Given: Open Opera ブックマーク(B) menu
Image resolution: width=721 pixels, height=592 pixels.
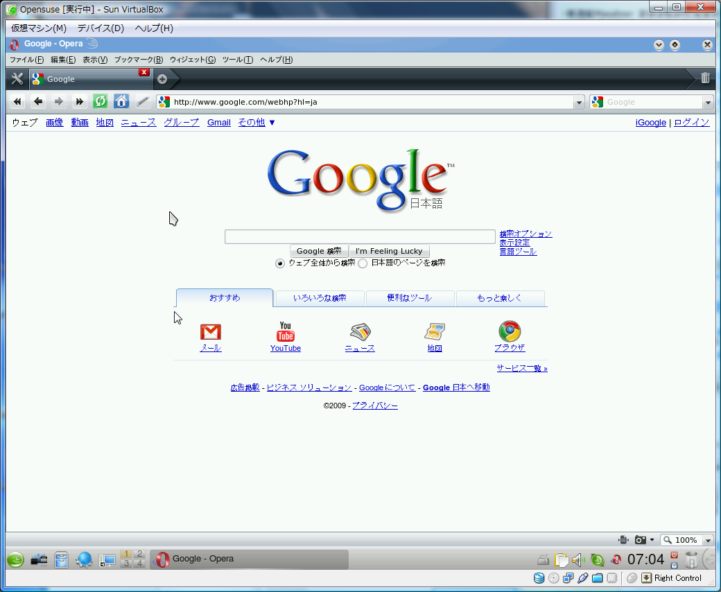Looking at the screenshot, I should pos(139,60).
